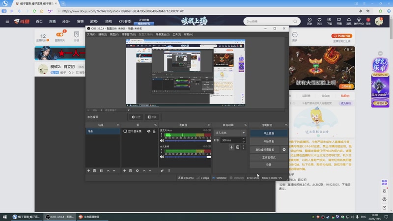393x221 pixels.
Task: Mute the 麦克风/Aux audio channel
Action: tap(161, 141)
